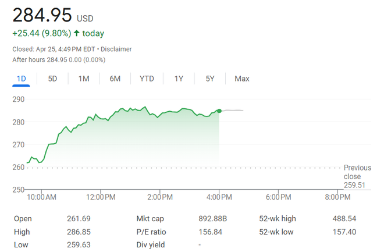Image resolution: width=384 pixels, height=252 pixels.
Task: View the 1Y price history
Action: click(179, 79)
